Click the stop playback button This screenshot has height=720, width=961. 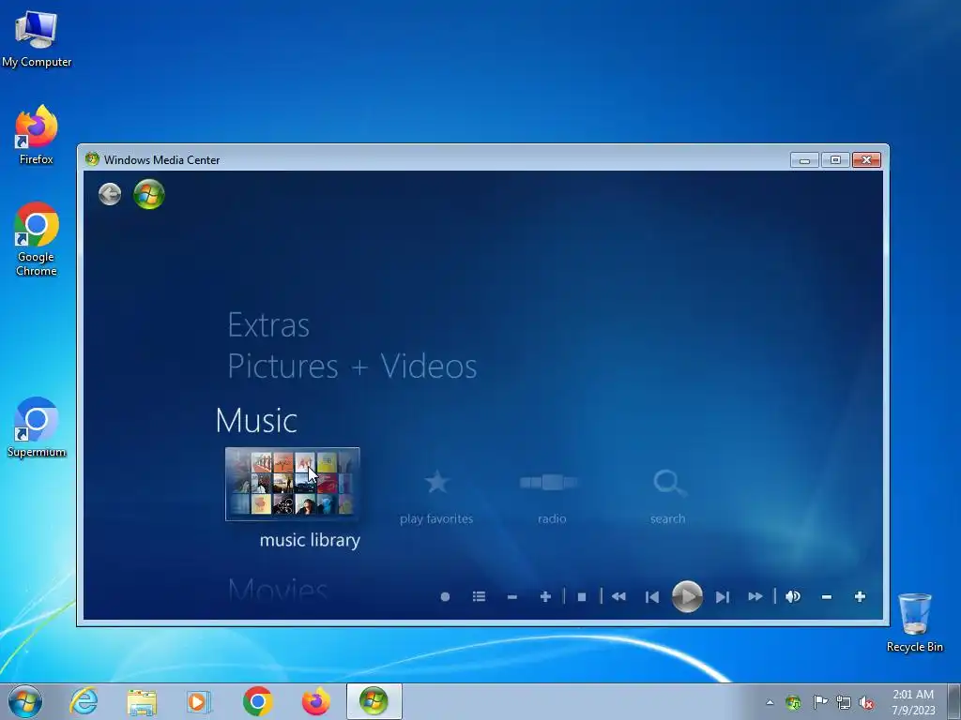(582, 597)
